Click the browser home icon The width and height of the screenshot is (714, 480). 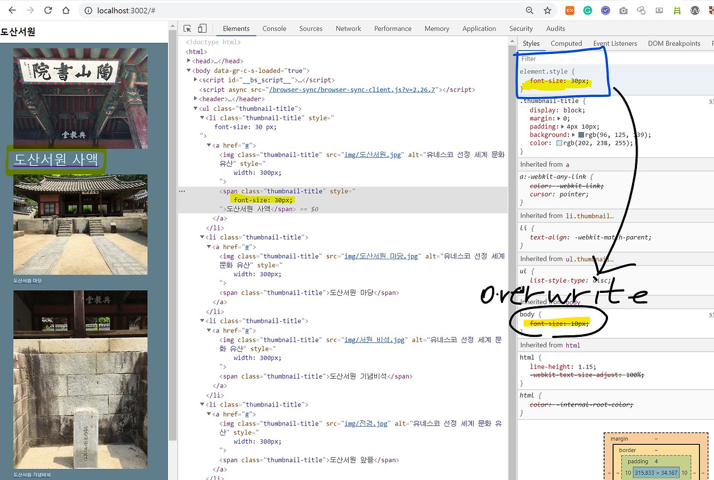(x=66, y=11)
